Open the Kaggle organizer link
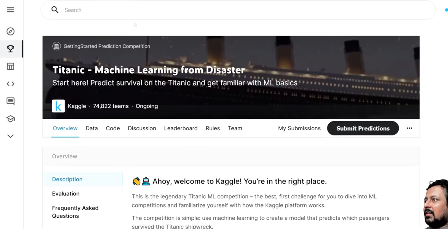This screenshot has height=229, width=448. (77, 106)
